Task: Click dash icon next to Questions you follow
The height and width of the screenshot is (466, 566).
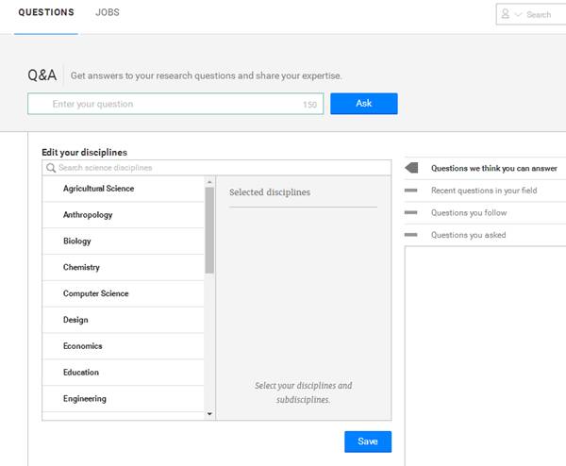Action: click(410, 212)
